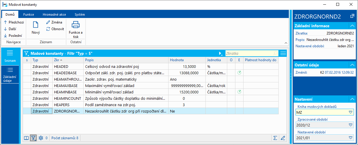Viewport: 358px width, 145px height.
Task: Go to next record with Další
Action: point(10,29)
